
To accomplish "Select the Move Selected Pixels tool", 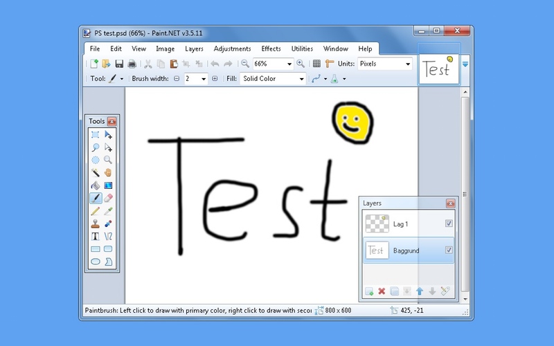I will click(x=108, y=134).
